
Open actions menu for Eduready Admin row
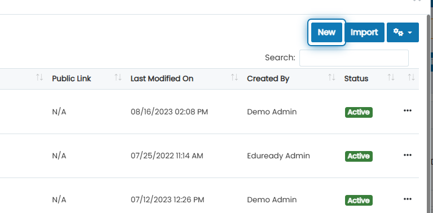coord(408,155)
